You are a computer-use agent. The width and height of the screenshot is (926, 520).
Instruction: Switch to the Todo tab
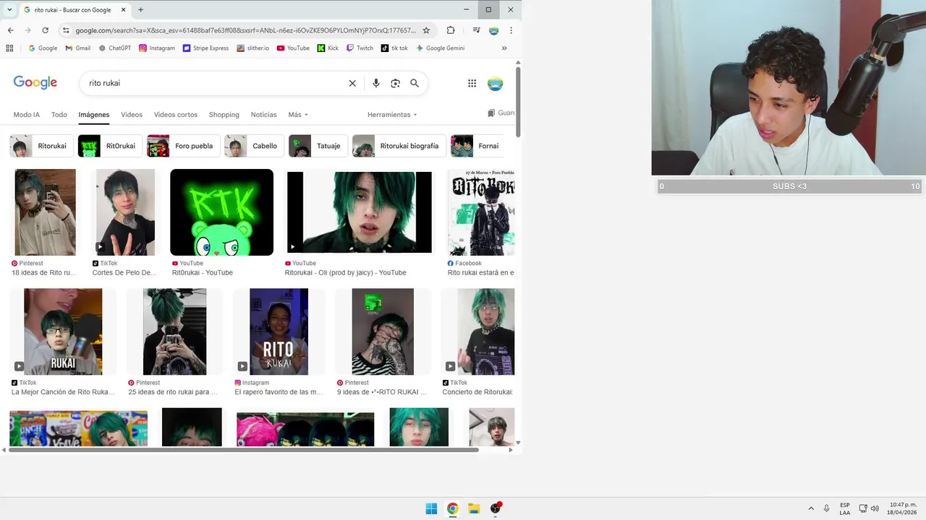coord(59,115)
